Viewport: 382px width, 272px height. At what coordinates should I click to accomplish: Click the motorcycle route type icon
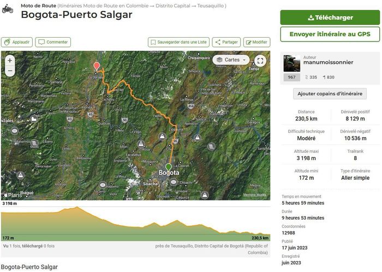tap(8, 9)
